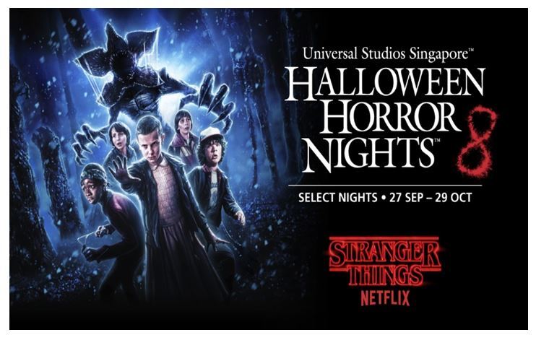This screenshot has height=340, width=536.
Task: Click the SELECT NIGHTS text
Action: pyautogui.click(x=338, y=198)
